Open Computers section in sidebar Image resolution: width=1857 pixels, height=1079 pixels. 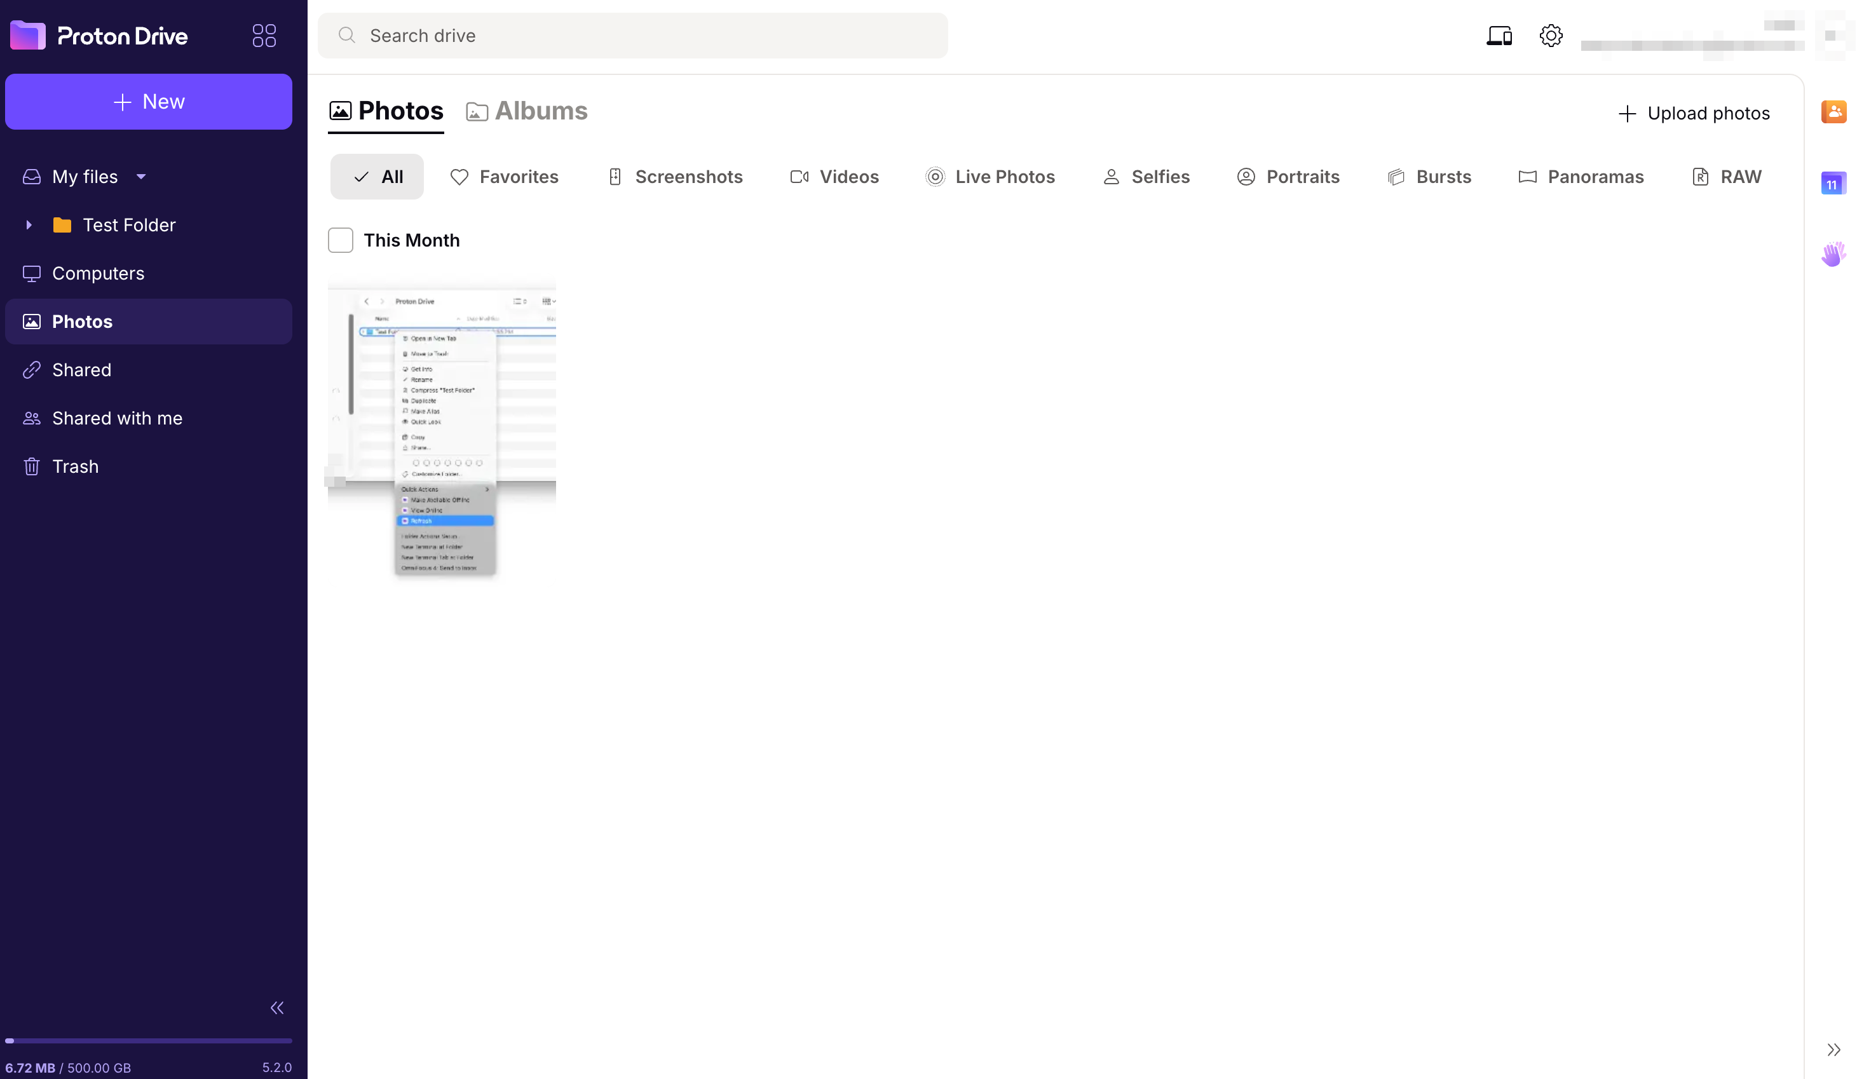coord(97,273)
